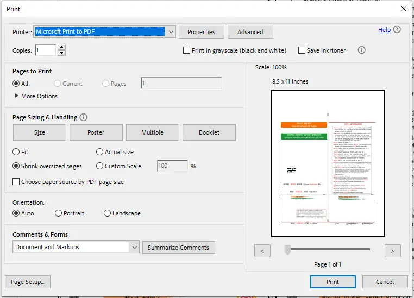The image size is (414, 298).
Task: Open the Advanced print settings
Action: [x=250, y=32]
